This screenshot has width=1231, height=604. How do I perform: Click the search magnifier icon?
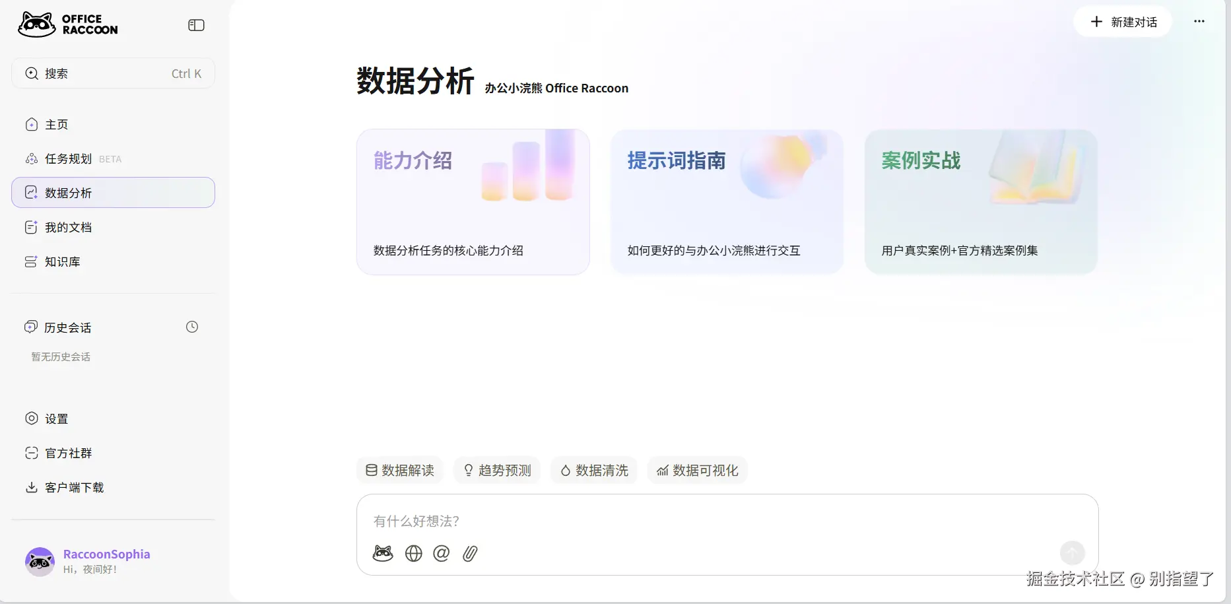coord(32,73)
